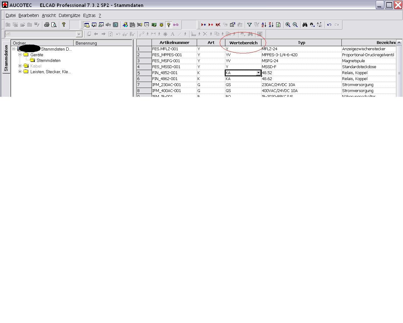Click cell Standardsteckdose
The image size is (403, 323).
click(x=369, y=67)
